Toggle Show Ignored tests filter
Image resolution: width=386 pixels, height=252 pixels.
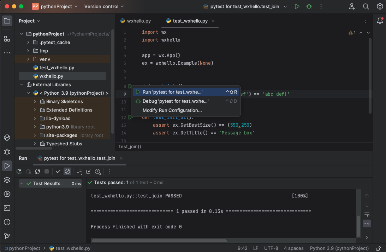pos(67,171)
